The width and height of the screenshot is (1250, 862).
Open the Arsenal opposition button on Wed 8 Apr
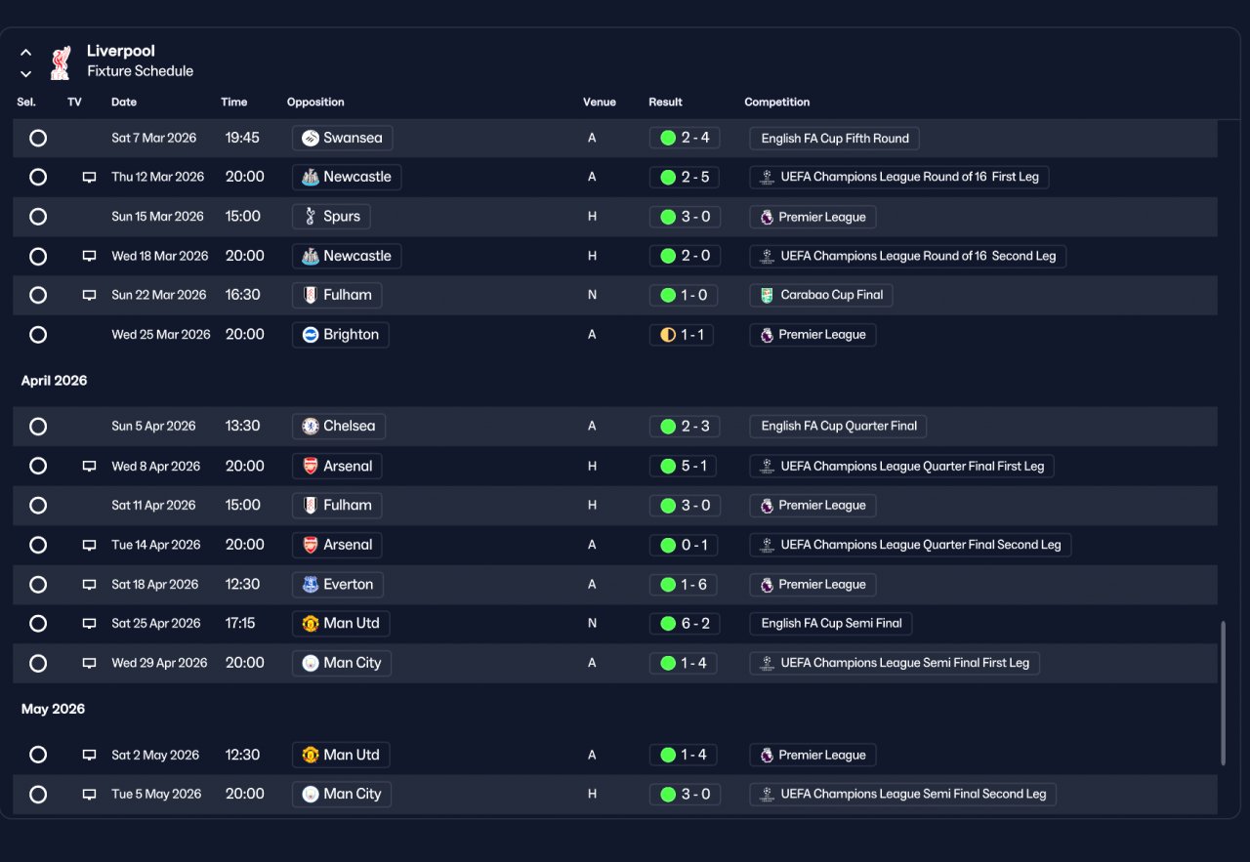pyautogui.click(x=337, y=467)
